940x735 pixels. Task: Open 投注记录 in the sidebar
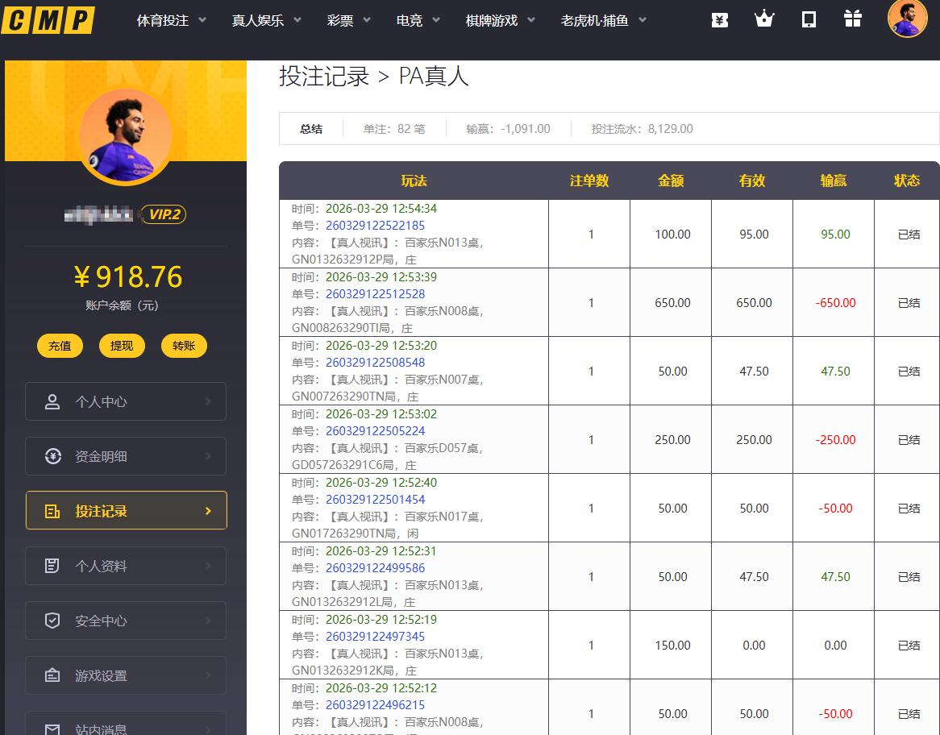tap(127, 511)
